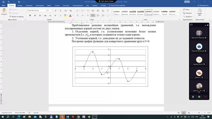
Task: Switch to the Рисование ribbon tab
Action: pyautogui.click(x=29, y=6)
